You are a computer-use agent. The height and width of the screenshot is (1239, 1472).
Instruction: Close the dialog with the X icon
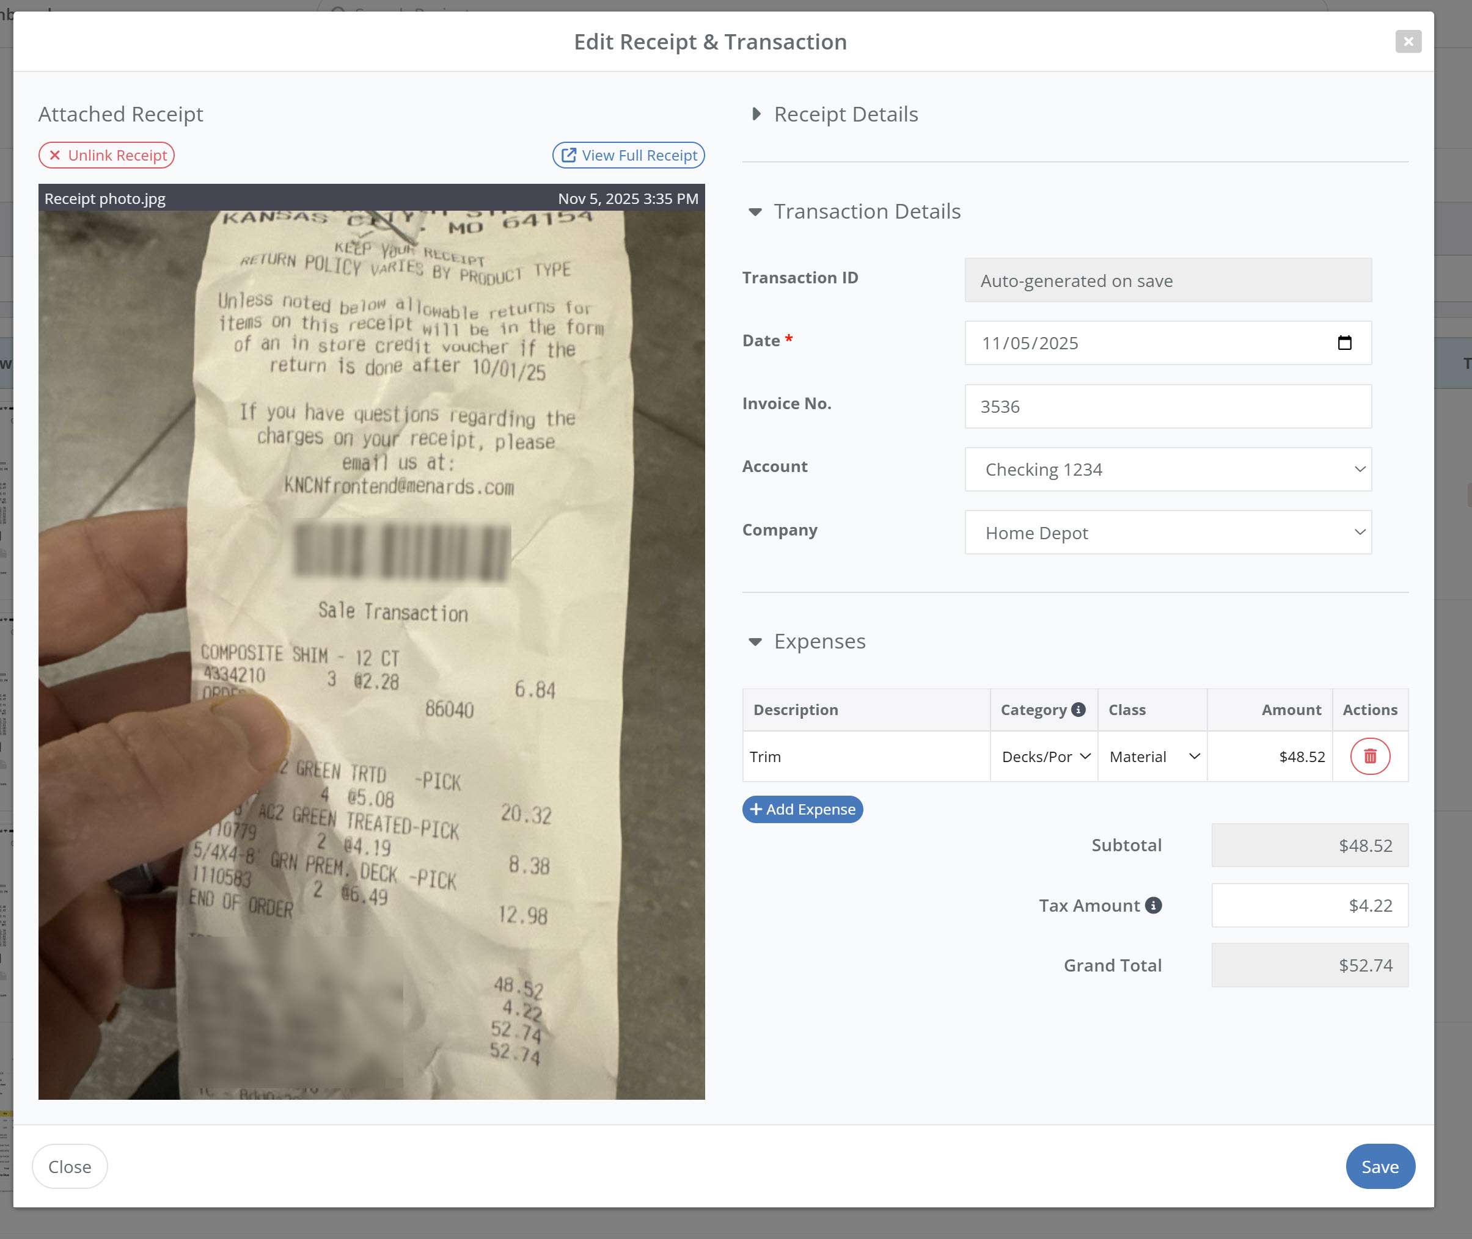coord(1408,42)
